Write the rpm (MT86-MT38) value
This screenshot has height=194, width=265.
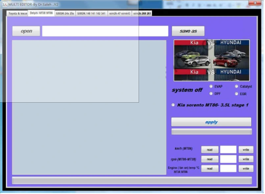point(246,159)
